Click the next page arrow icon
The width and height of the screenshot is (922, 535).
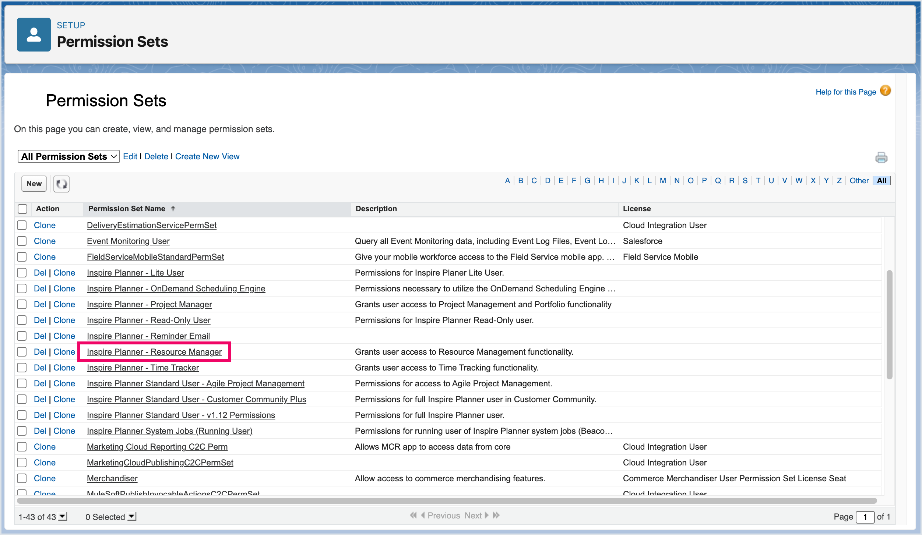[x=487, y=515]
